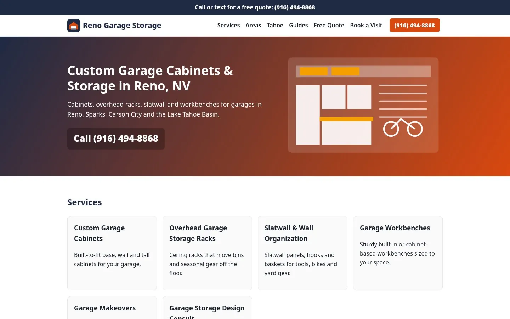
Task: Click the Reno Garage Storage logo icon
Action: tap(74, 26)
